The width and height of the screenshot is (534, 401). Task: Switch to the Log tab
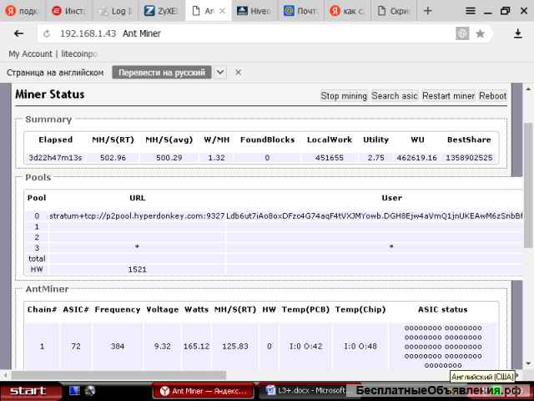click(116, 11)
